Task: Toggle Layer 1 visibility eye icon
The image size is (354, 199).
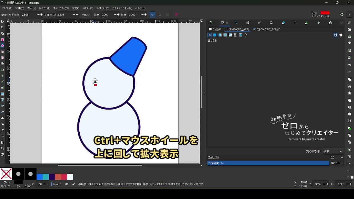Action: [67, 184]
